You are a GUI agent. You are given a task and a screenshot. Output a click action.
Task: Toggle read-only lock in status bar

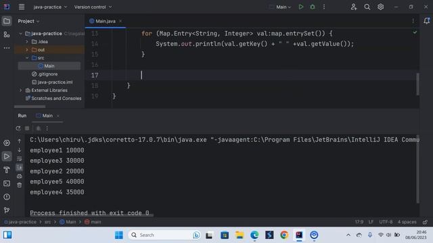[x=426, y=222]
